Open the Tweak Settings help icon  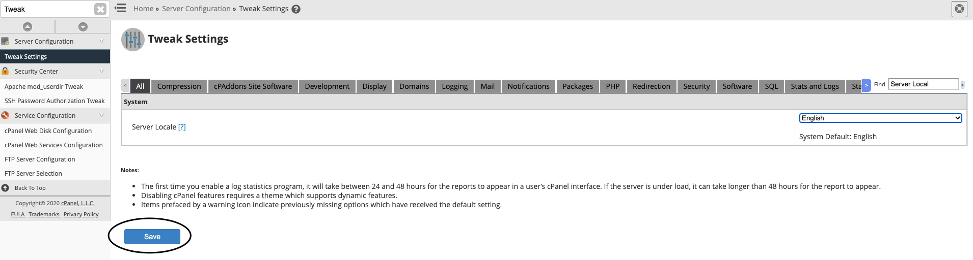click(x=296, y=9)
